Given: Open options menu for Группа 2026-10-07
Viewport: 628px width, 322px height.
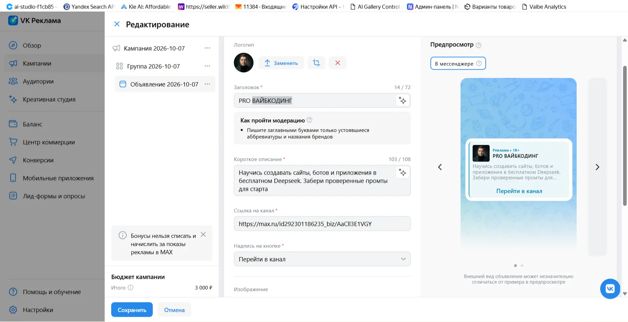Looking at the screenshot, I should (207, 66).
